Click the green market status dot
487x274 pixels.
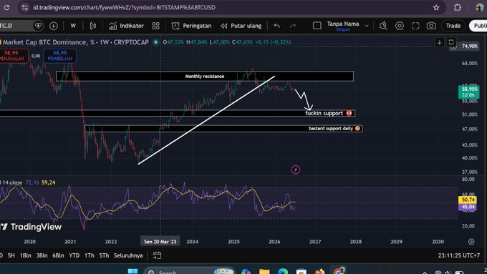tap(156, 42)
